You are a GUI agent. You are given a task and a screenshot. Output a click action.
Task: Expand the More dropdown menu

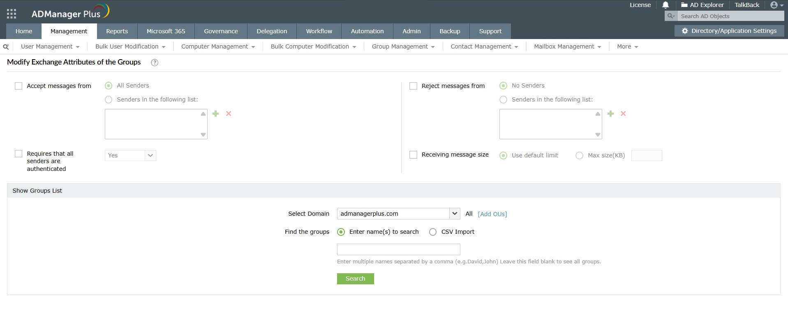pos(627,46)
